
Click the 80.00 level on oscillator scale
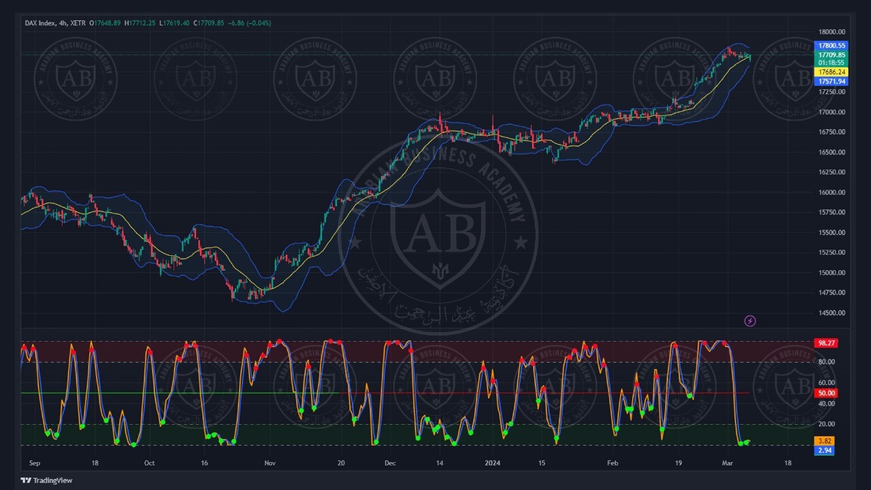(826, 362)
